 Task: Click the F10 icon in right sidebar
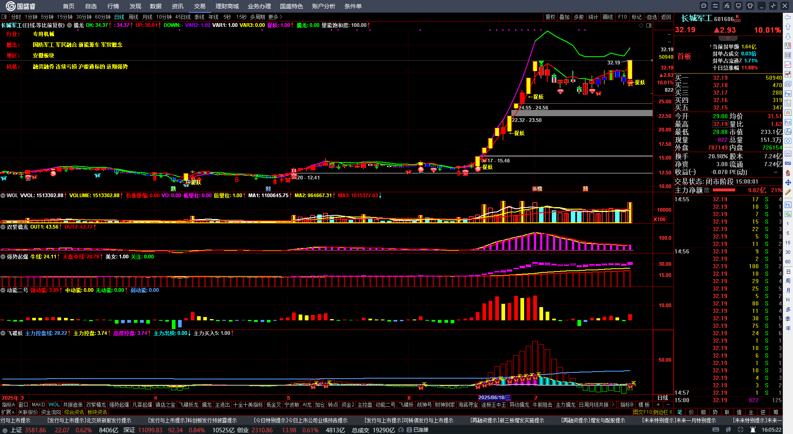788,93
